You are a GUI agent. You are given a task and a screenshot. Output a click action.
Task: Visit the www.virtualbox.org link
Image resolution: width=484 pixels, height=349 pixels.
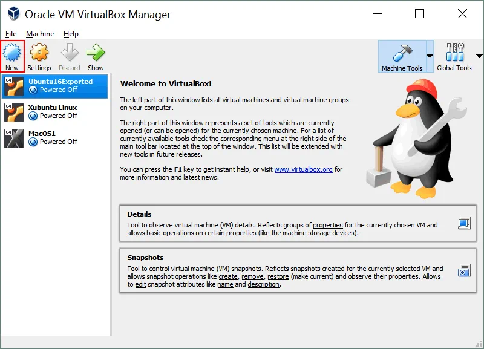(303, 169)
